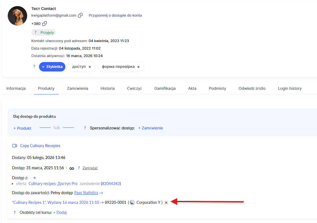Image resolution: width=317 pixels, height=223 pixels.
Task: Click the Dodany: 05 lutego, 2026 13:46 line
Action: (x=38, y=158)
